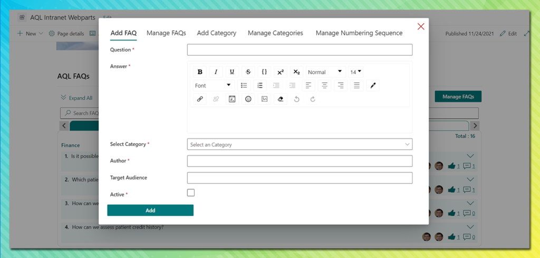The height and width of the screenshot is (258, 540).
Task: Open the Select Category dropdown
Action: point(300,144)
